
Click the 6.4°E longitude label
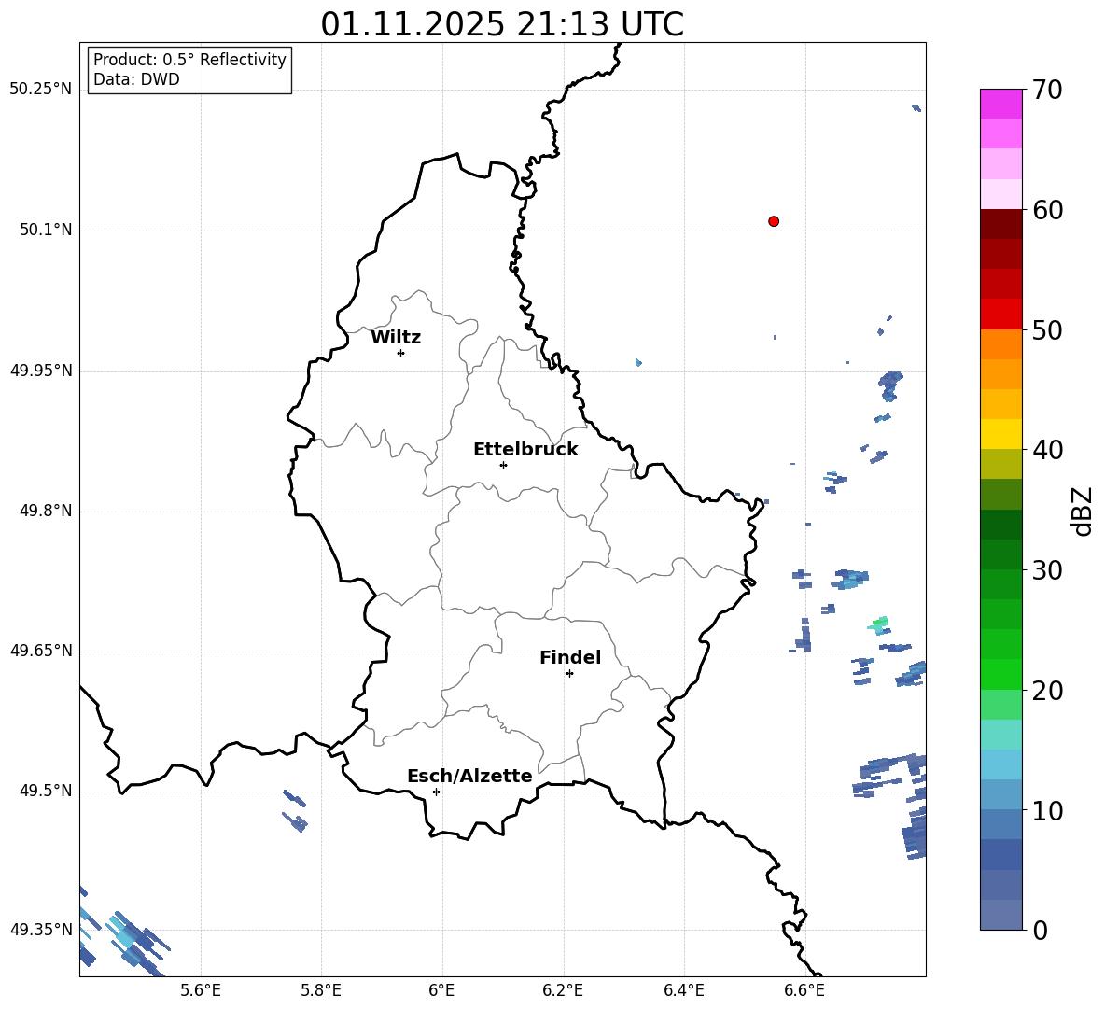[x=683, y=990]
